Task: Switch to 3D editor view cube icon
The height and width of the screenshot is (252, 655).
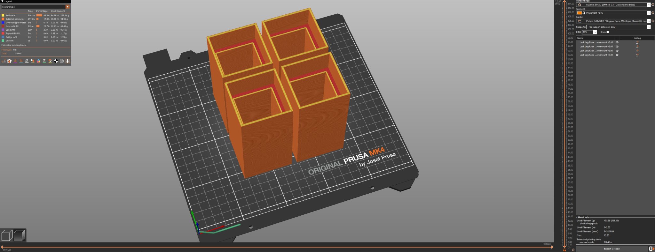Action: tap(7, 235)
